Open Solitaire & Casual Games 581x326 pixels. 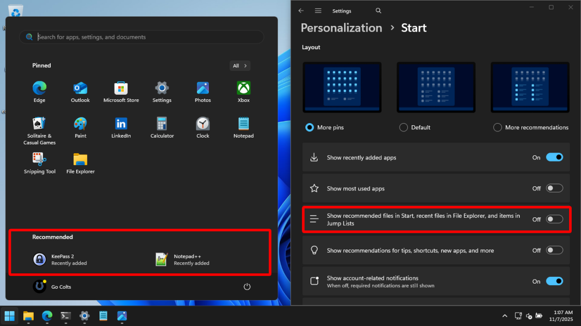pos(39,130)
